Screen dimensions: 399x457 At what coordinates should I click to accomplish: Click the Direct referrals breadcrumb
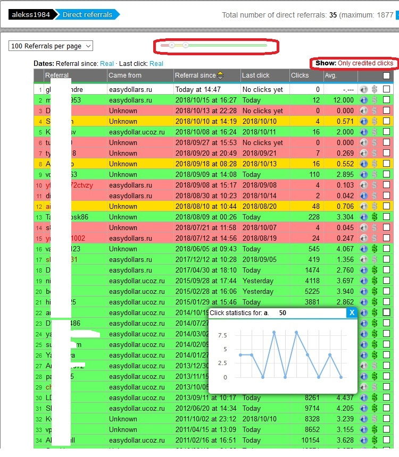tap(87, 14)
